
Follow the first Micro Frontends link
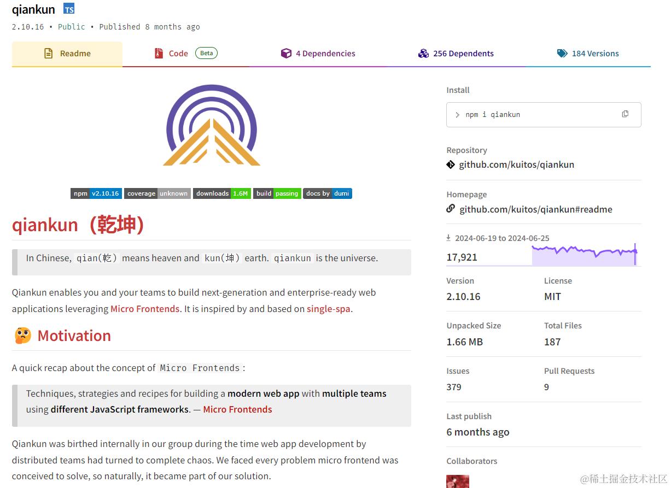145,309
